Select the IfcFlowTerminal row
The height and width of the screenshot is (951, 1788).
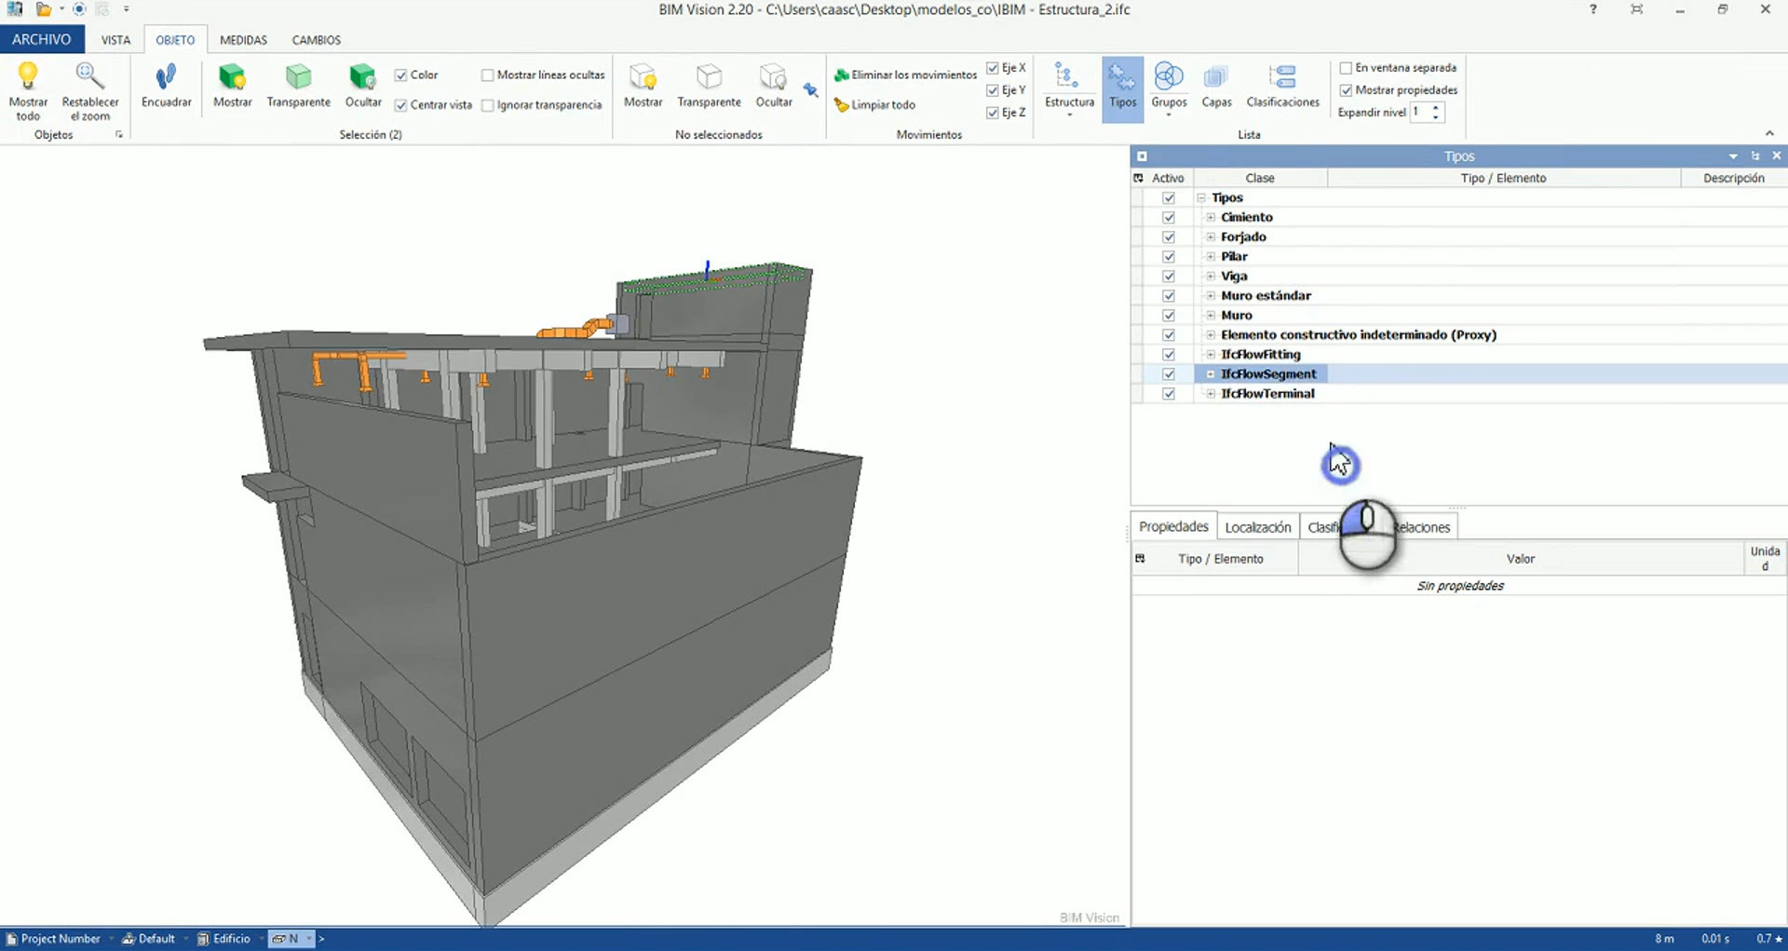pyautogui.click(x=1268, y=393)
